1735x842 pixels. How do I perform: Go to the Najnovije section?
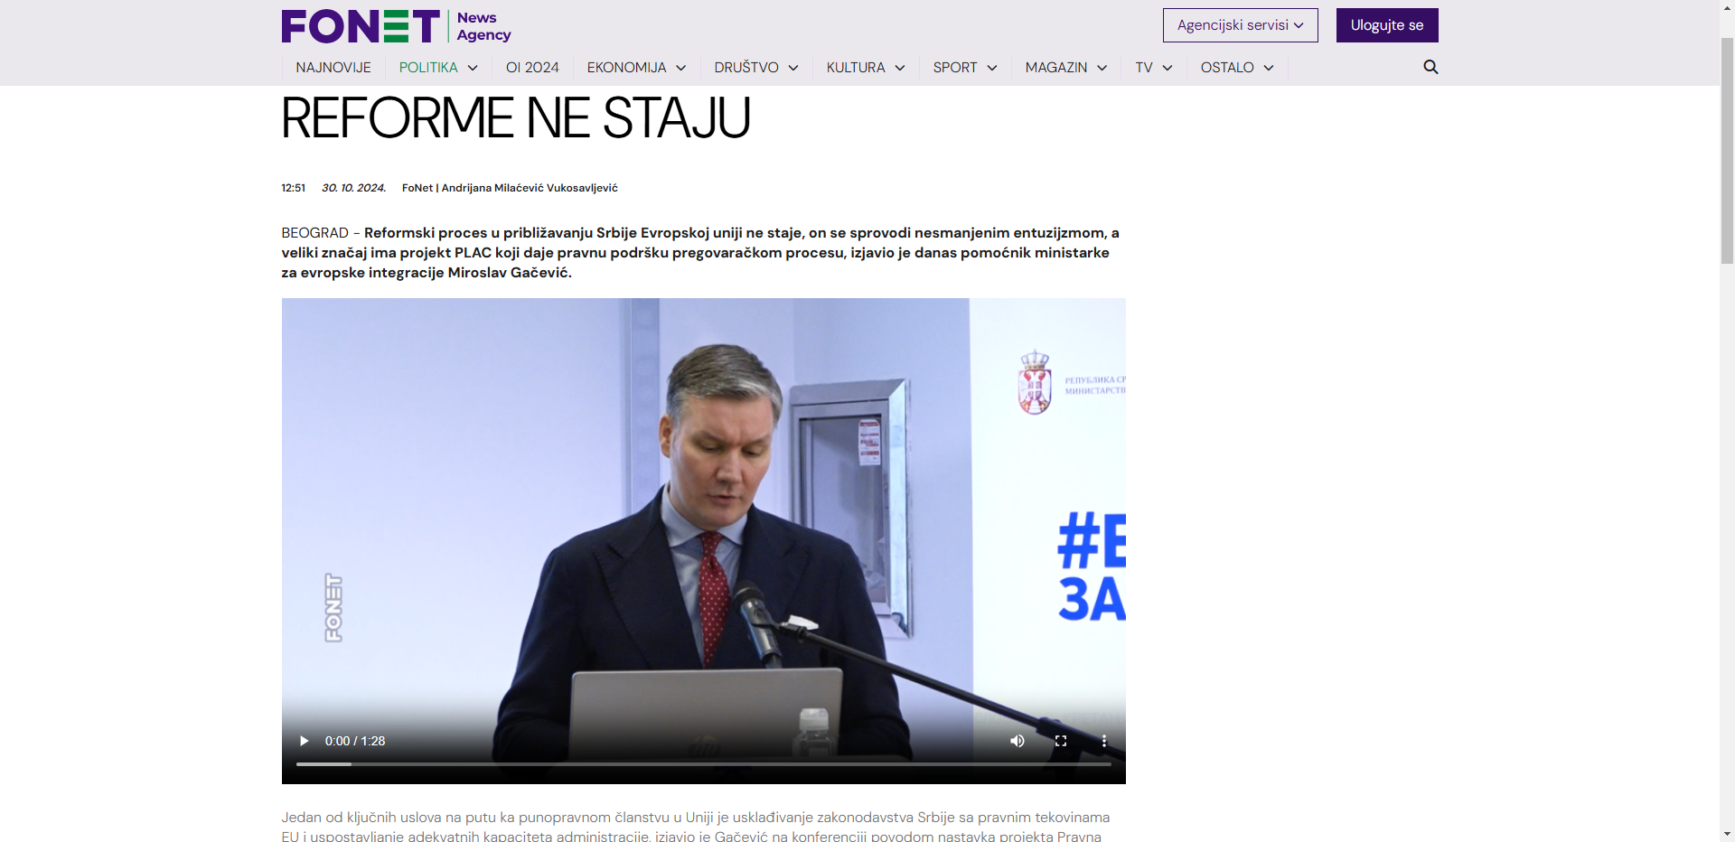tap(333, 68)
